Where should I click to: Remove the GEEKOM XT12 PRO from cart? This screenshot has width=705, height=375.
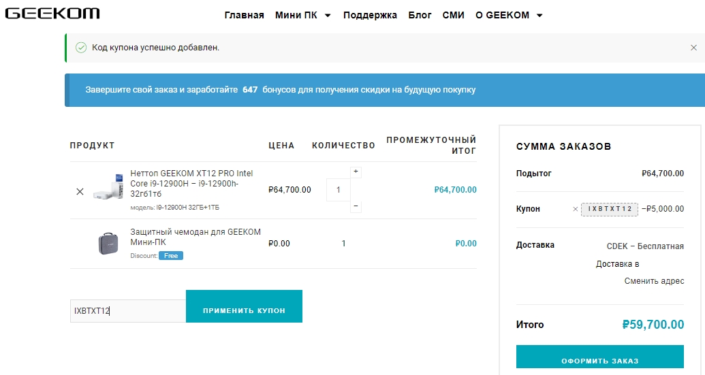coord(80,192)
